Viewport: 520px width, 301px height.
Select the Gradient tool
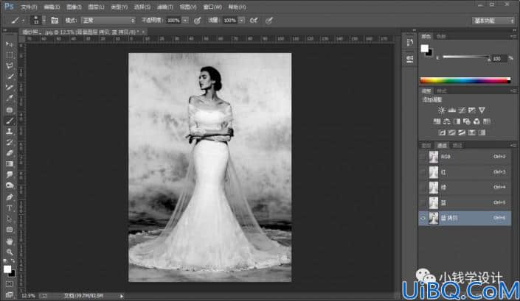[x=10, y=163]
